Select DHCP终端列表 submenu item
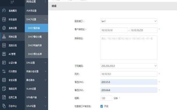Viewport: 177px width, 110px height. point(36,45)
